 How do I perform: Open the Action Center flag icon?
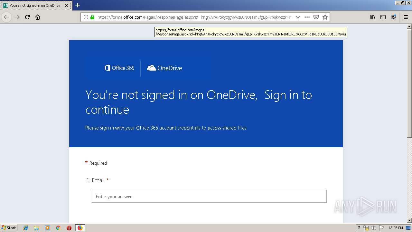pos(381,228)
